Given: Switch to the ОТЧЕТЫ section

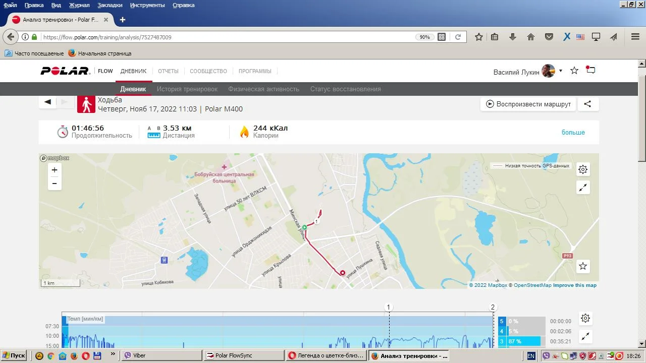Looking at the screenshot, I should pos(168,71).
